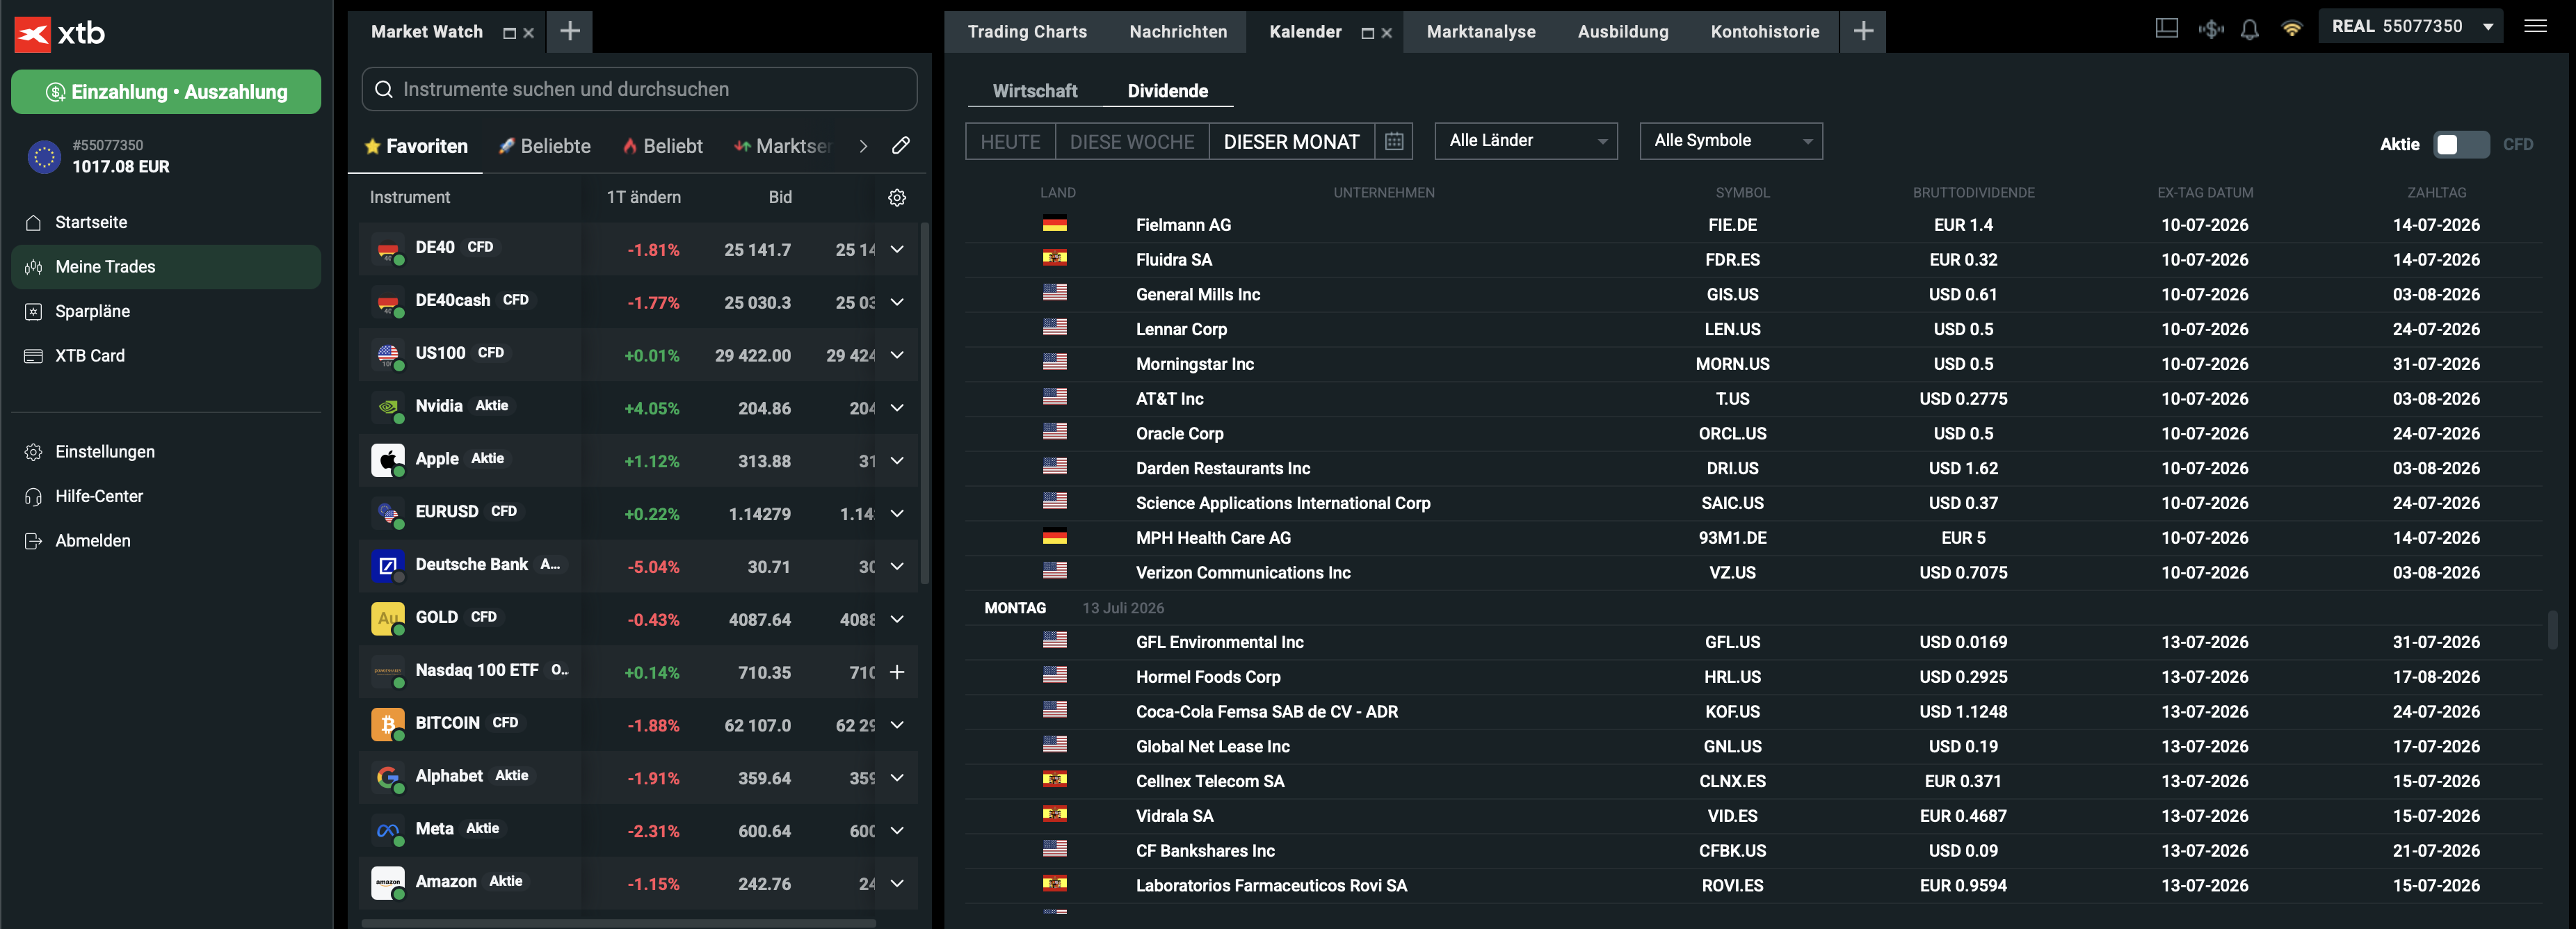Screen dimensions: 2576x929
Task: Click the plus icon on Nasdaq 100 ETF row
Action: tap(897, 672)
